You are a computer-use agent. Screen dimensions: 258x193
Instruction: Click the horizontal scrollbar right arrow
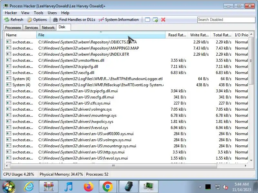[245, 166]
